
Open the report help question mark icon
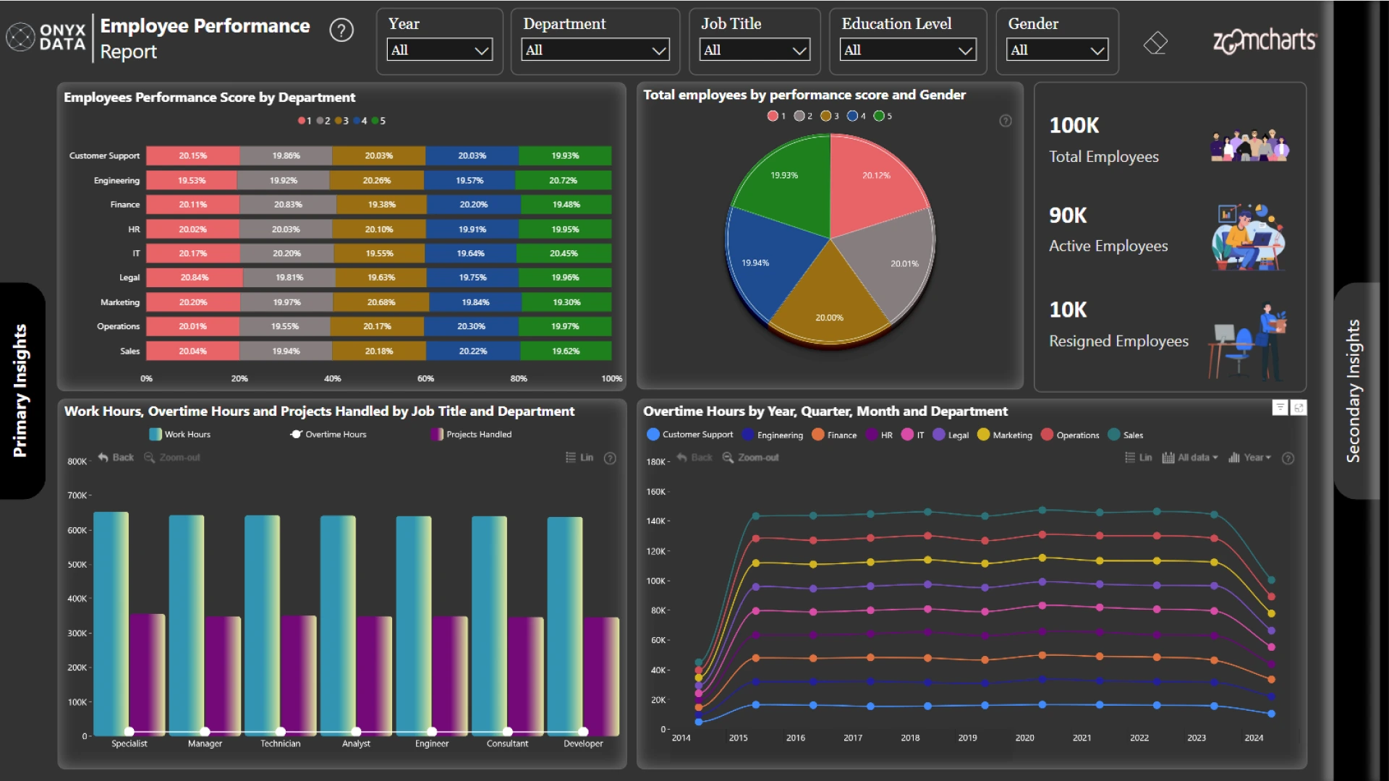click(x=341, y=30)
